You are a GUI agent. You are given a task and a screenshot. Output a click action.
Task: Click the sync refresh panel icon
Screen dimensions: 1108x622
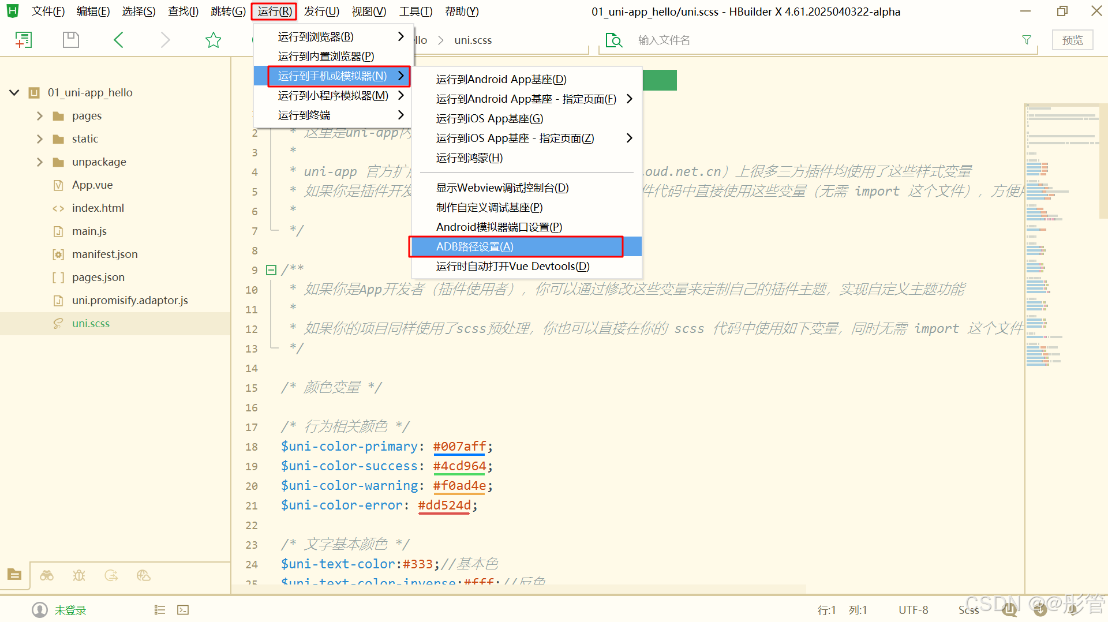pyautogui.click(x=111, y=575)
